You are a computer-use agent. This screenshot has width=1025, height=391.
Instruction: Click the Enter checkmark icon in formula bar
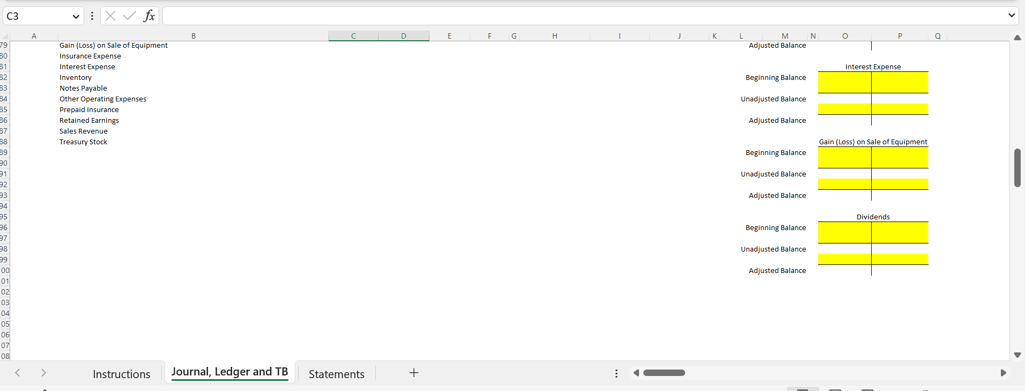tap(129, 16)
